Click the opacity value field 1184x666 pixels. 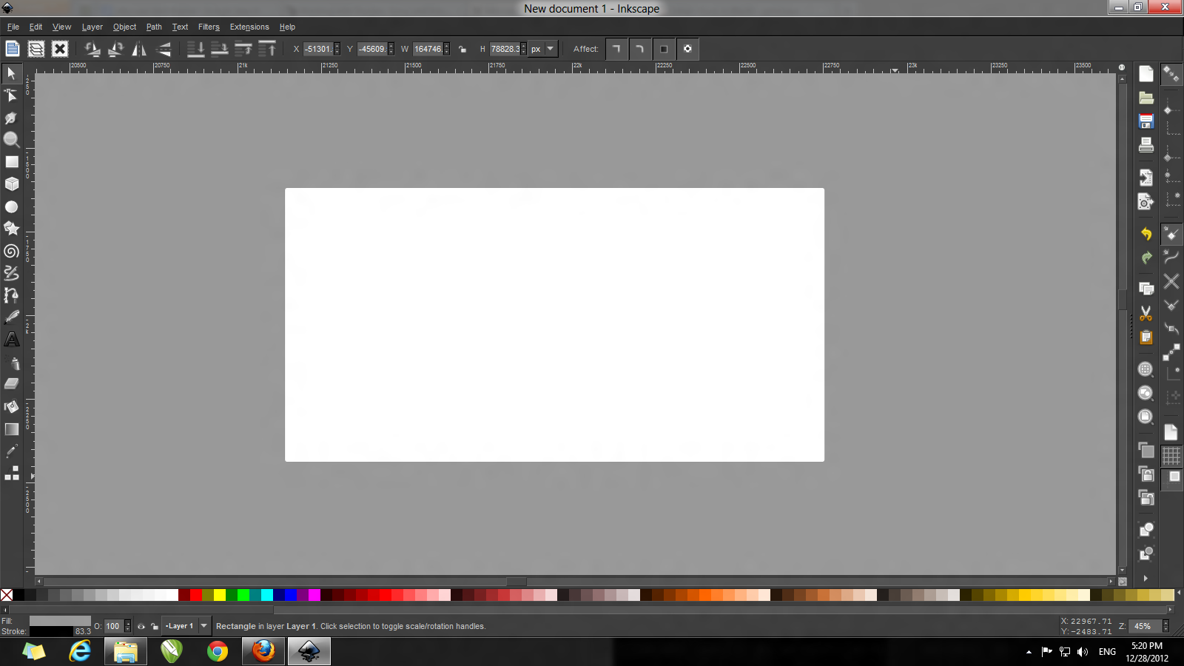113,626
